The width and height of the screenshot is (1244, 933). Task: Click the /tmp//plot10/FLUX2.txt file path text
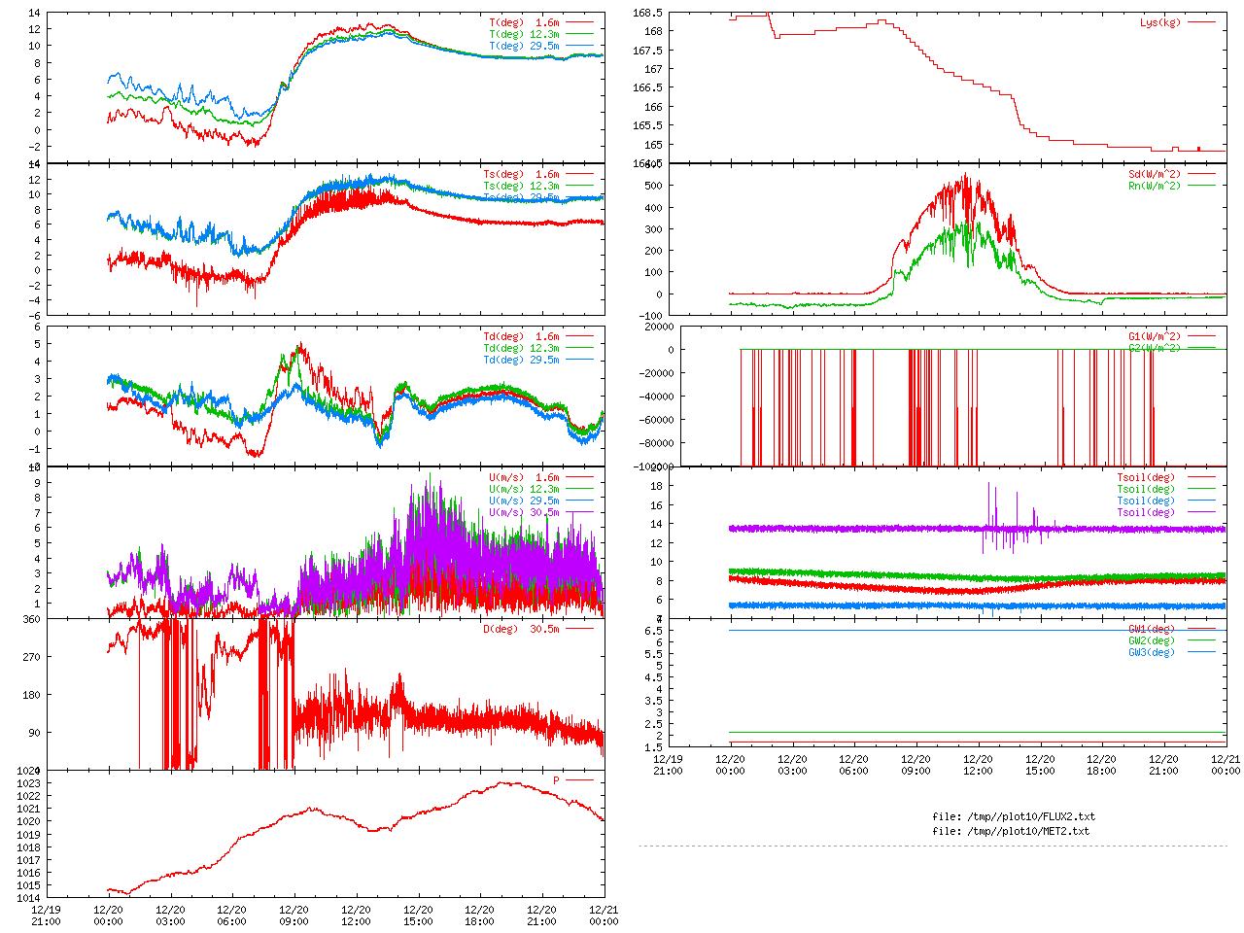click(x=1013, y=816)
